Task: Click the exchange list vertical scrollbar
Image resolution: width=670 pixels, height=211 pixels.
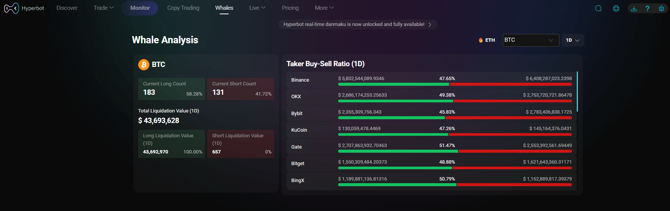Action: click(577, 91)
